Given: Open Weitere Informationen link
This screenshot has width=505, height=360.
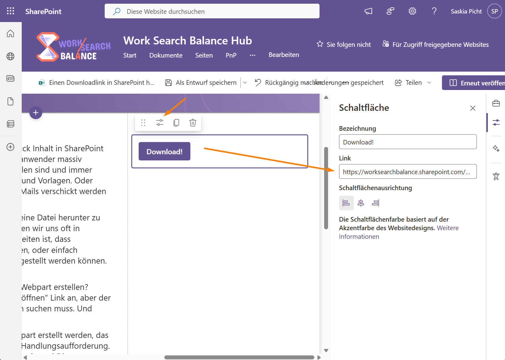Looking at the screenshot, I should point(399,232).
